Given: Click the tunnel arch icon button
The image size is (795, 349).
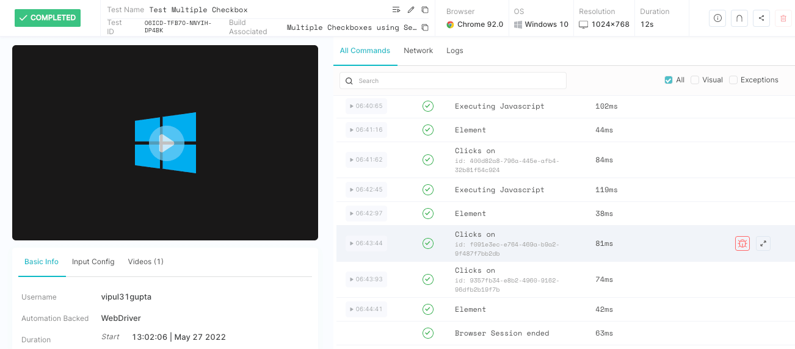Looking at the screenshot, I should (x=739, y=18).
